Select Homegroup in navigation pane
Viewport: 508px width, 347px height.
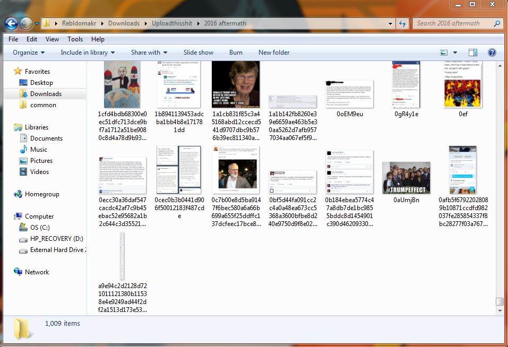point(42,194)
